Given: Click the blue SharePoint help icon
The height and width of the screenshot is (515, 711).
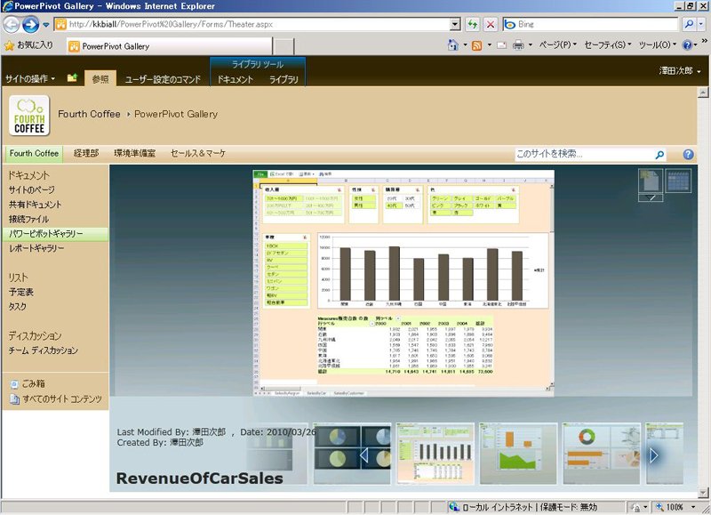Looking at the screenshot, I should click(x=688, y=154).
